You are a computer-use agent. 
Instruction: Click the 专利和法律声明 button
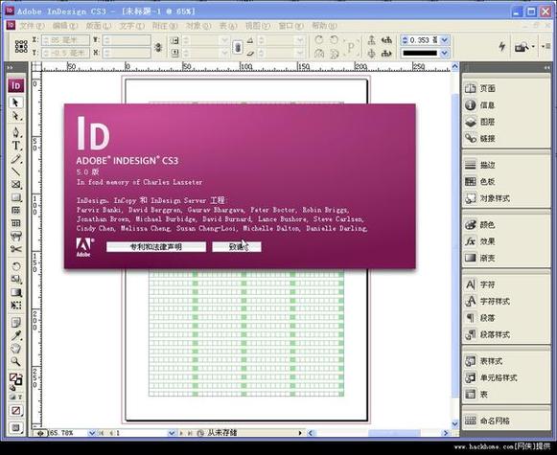click(x=156, y=247)
